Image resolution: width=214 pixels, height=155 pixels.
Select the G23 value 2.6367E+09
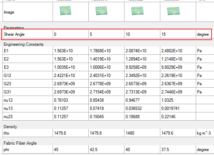pyautogui.click(x=172, y=83)
